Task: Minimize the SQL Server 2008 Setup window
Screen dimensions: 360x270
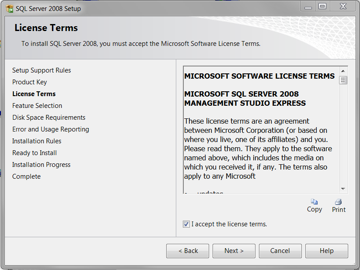Action: 308,6
